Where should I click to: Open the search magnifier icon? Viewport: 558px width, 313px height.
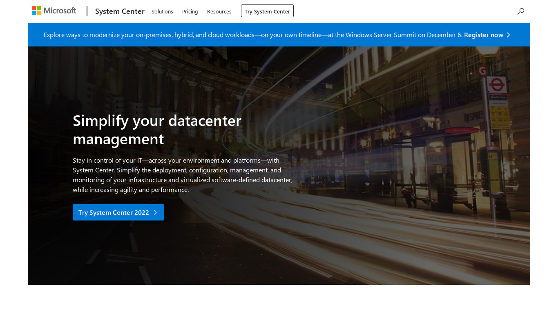tap(521, 11)
